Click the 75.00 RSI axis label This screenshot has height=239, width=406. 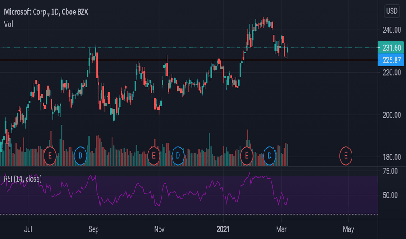[x=390, y=171]
